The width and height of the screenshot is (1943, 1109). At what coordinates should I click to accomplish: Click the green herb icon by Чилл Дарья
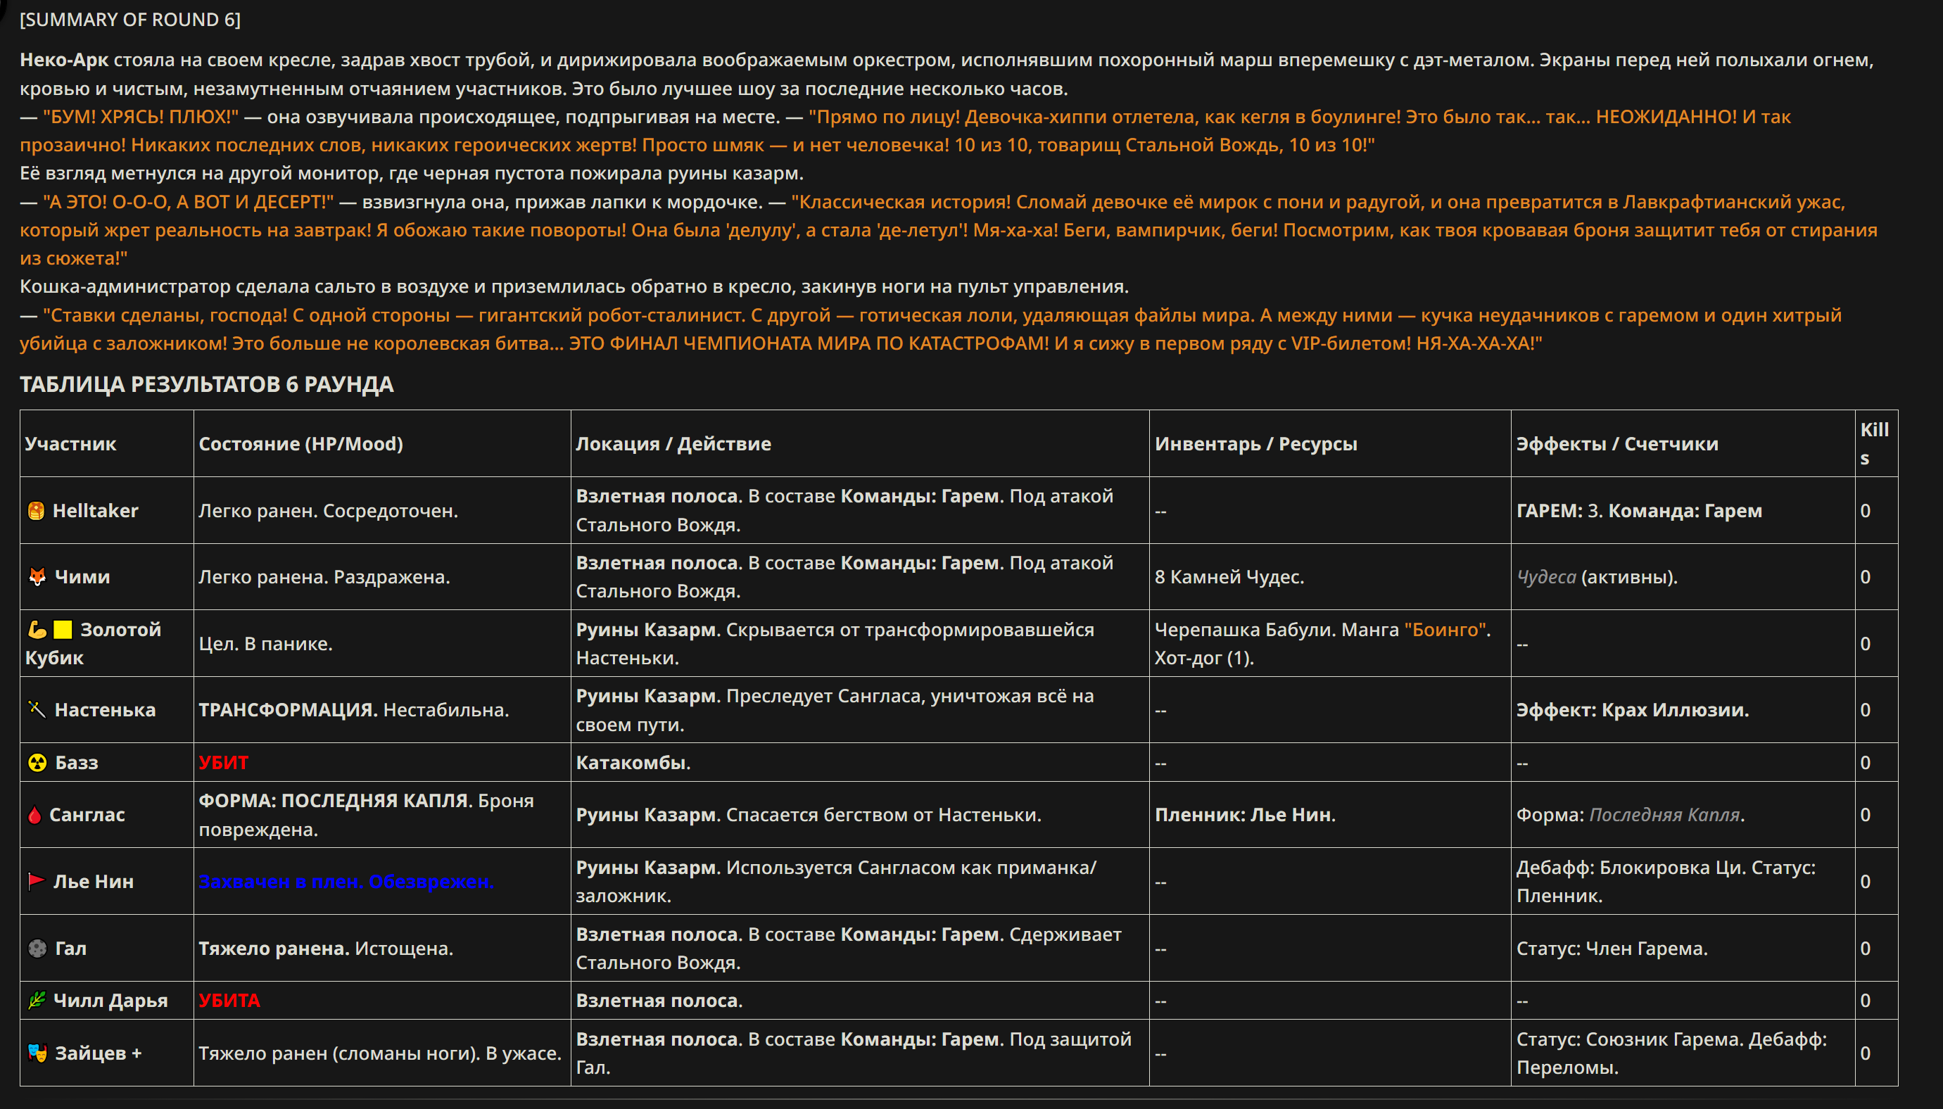(x=37, y=1000)
